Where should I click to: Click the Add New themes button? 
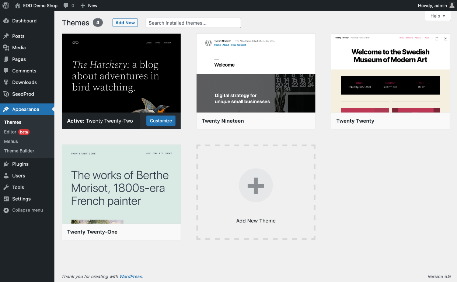(125, 22)
